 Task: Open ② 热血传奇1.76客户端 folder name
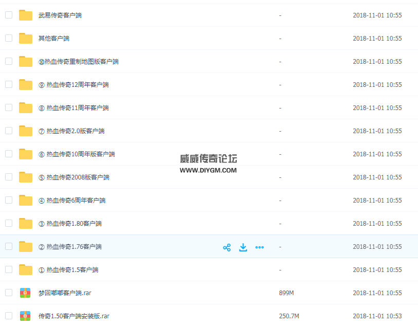(x=70, y=247)
